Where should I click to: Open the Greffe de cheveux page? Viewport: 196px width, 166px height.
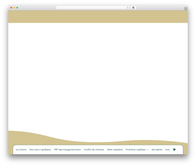click(x=94, y=150)
